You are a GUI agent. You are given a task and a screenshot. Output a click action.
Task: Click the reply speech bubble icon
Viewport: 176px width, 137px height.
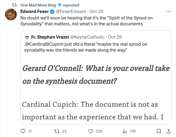coord(23,131)
